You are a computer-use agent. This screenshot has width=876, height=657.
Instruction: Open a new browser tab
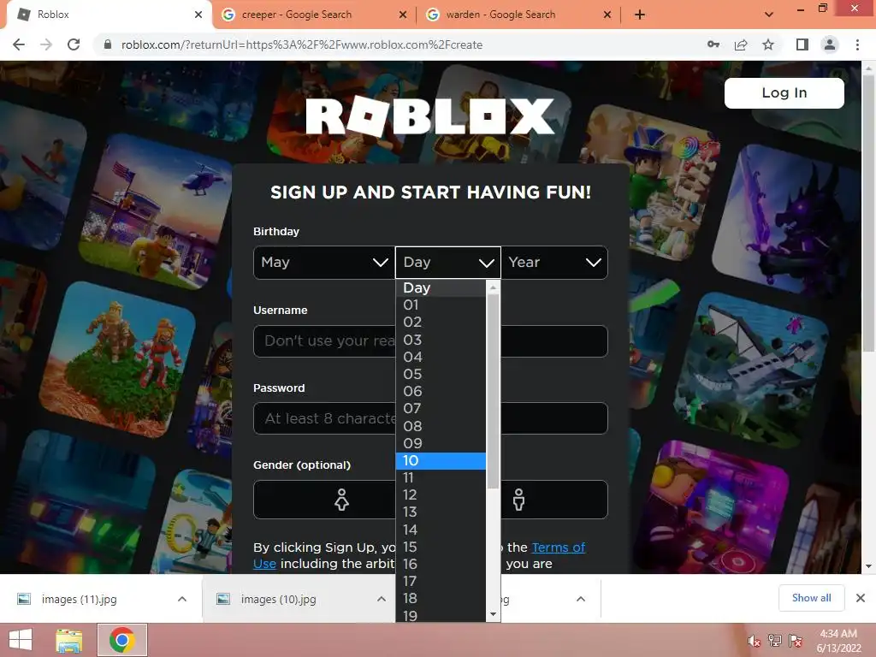click(x=640, y=15)
